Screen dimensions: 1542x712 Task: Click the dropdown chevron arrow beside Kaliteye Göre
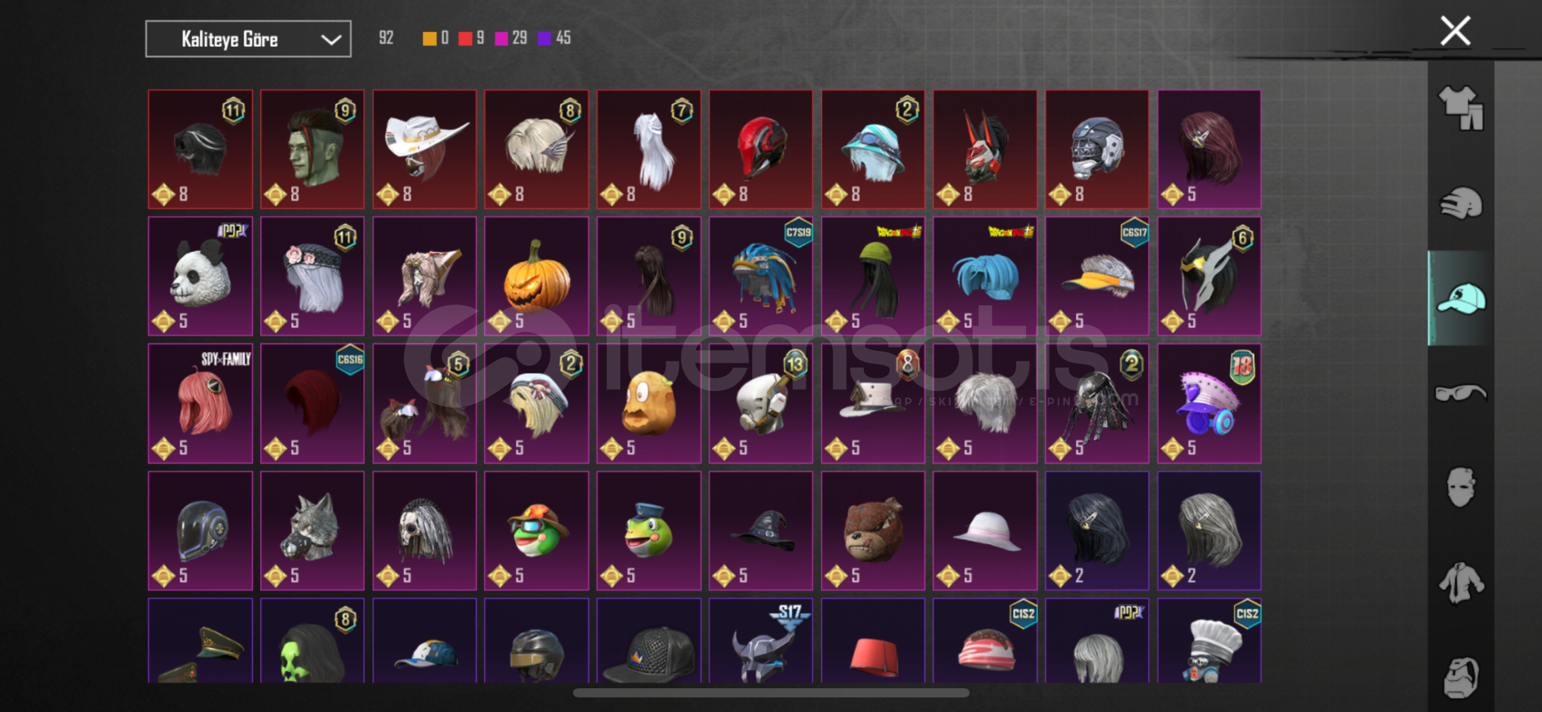(331, 40)
